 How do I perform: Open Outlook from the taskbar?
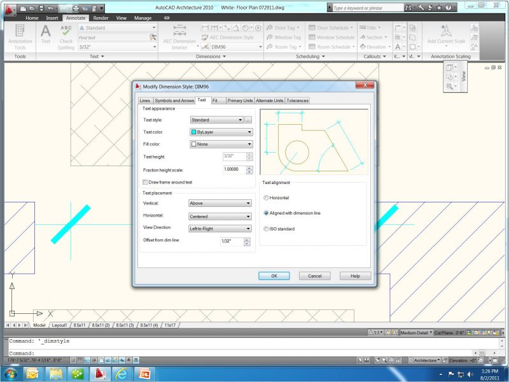point(32,374)
